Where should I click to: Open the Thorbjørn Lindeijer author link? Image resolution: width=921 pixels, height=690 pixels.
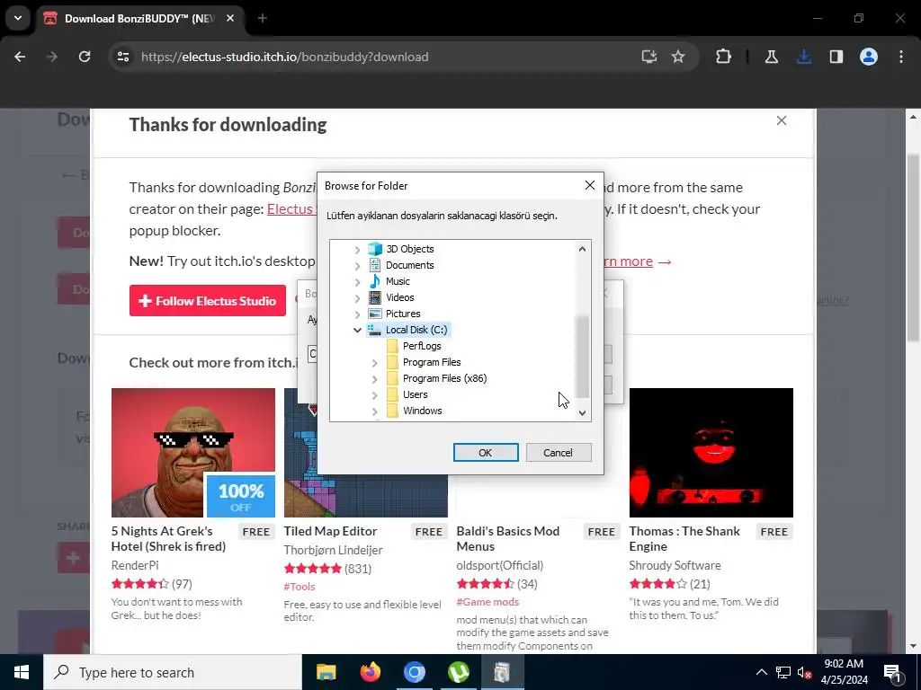333,551
